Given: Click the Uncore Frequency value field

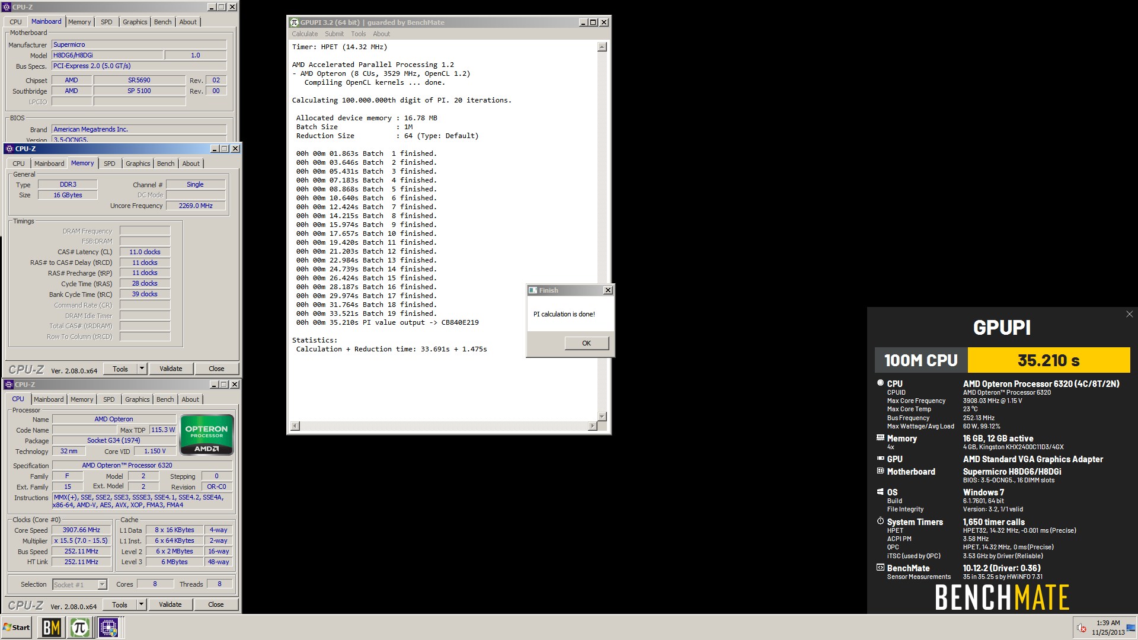Looking at the screenshot, I should [x=196, y=206].
